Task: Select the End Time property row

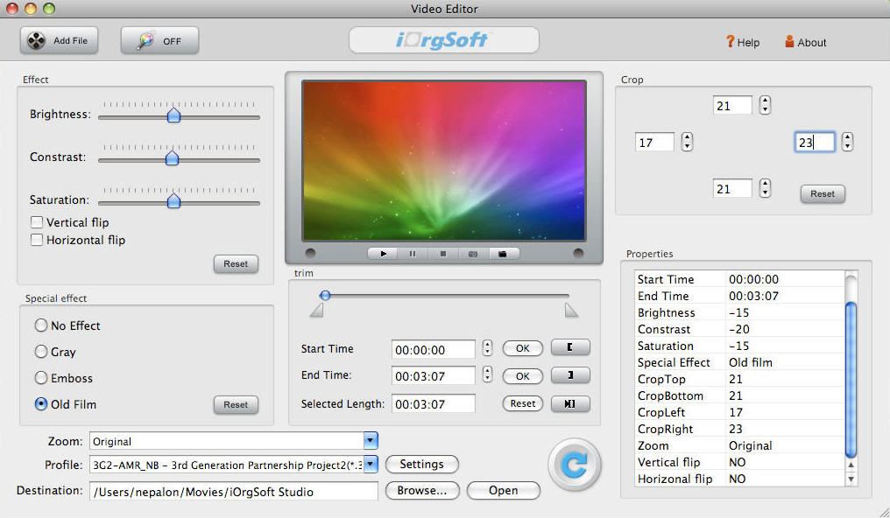Action: [740, 296]
